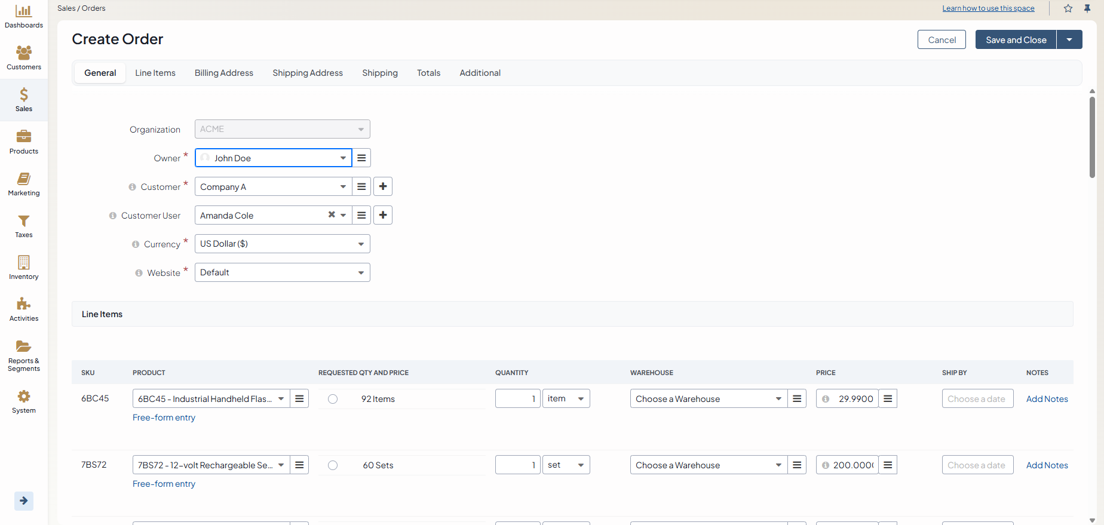Mark page as favorite with star icon
The width and height of the screenshot is (1104, 525).
coord(1068,8)
